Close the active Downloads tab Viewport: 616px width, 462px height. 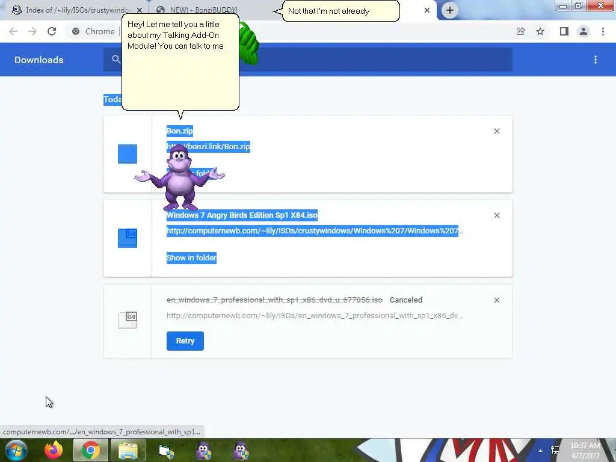[x=427, y=10]
